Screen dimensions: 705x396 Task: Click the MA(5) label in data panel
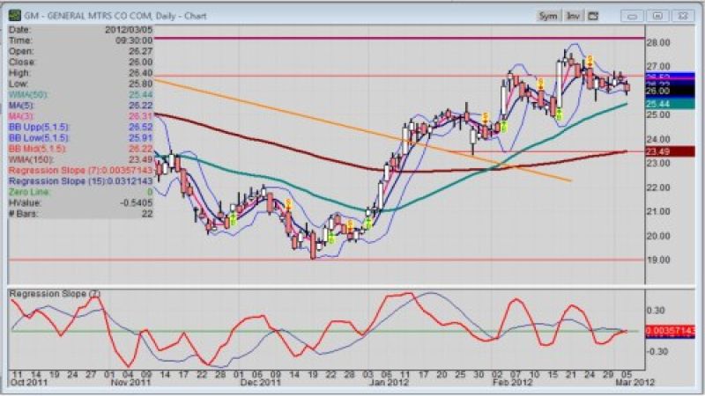[x=21, y=106]
